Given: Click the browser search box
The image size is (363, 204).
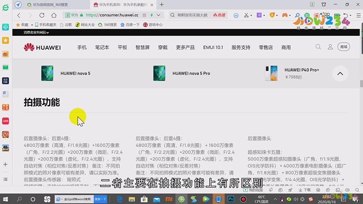Looking at the screenshot, I should 192,15.
